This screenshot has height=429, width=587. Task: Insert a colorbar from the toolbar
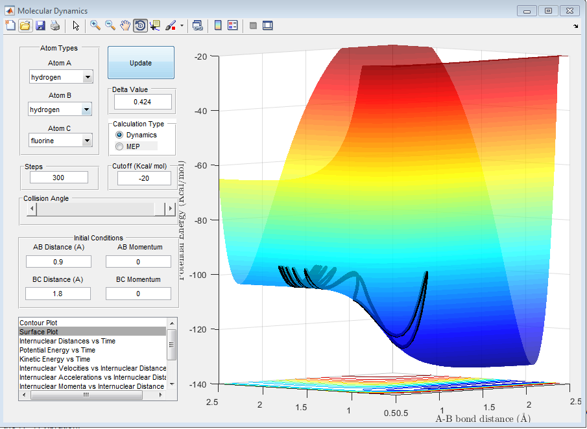click(218, 26)
